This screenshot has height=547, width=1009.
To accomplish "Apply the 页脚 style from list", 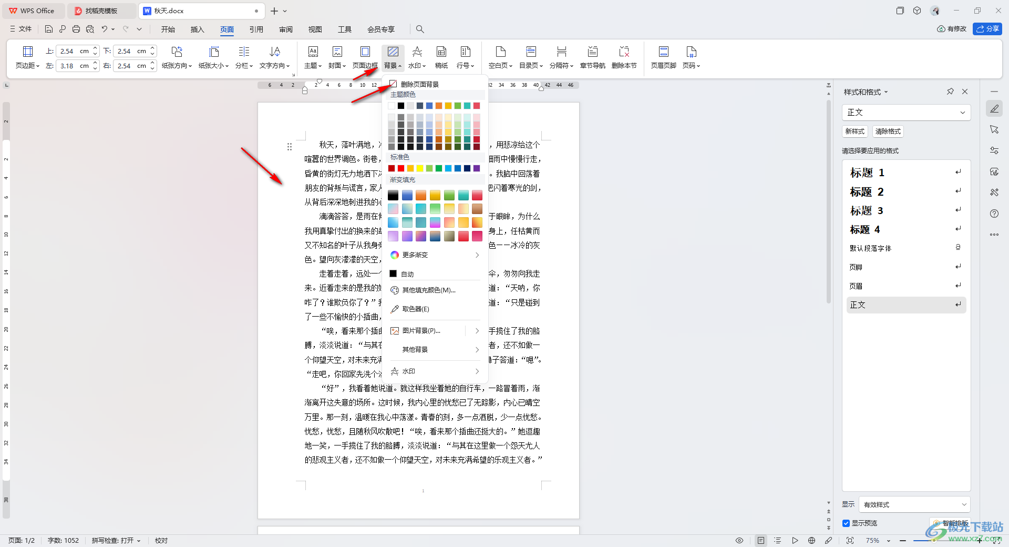I will click(906, 267).
